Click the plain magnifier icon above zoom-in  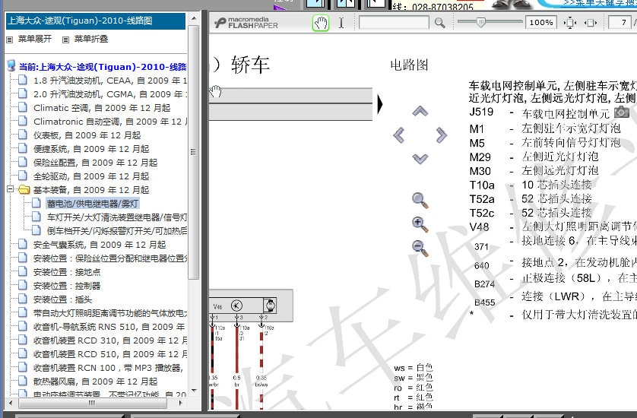point(420,201)
